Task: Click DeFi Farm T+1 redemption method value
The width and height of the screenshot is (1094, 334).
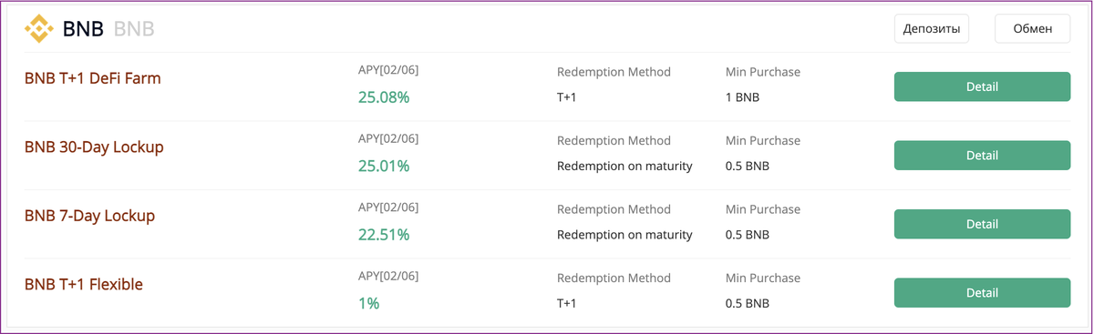Action: [x=567, y=97]
